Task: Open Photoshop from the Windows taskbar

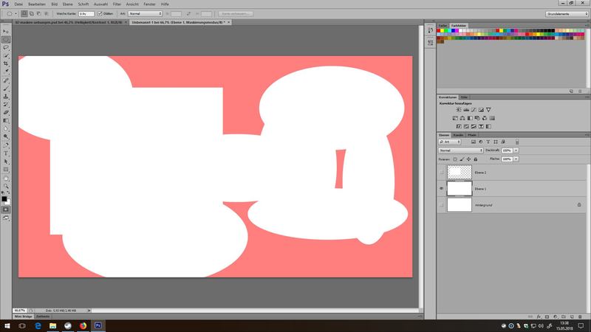Action: [x=99, y=325]
